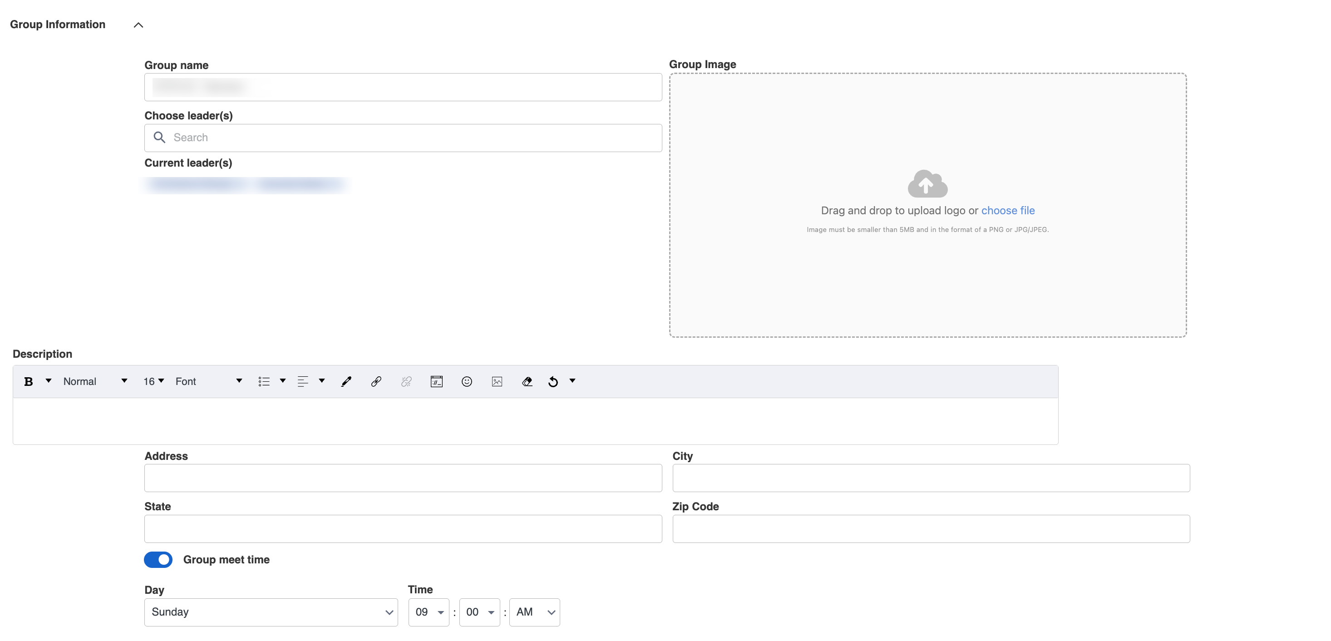This screenshot has width=1331, height=641.
Task: Open the color picker pen icon
Action: pyautogui.click(x=346, y=381)
